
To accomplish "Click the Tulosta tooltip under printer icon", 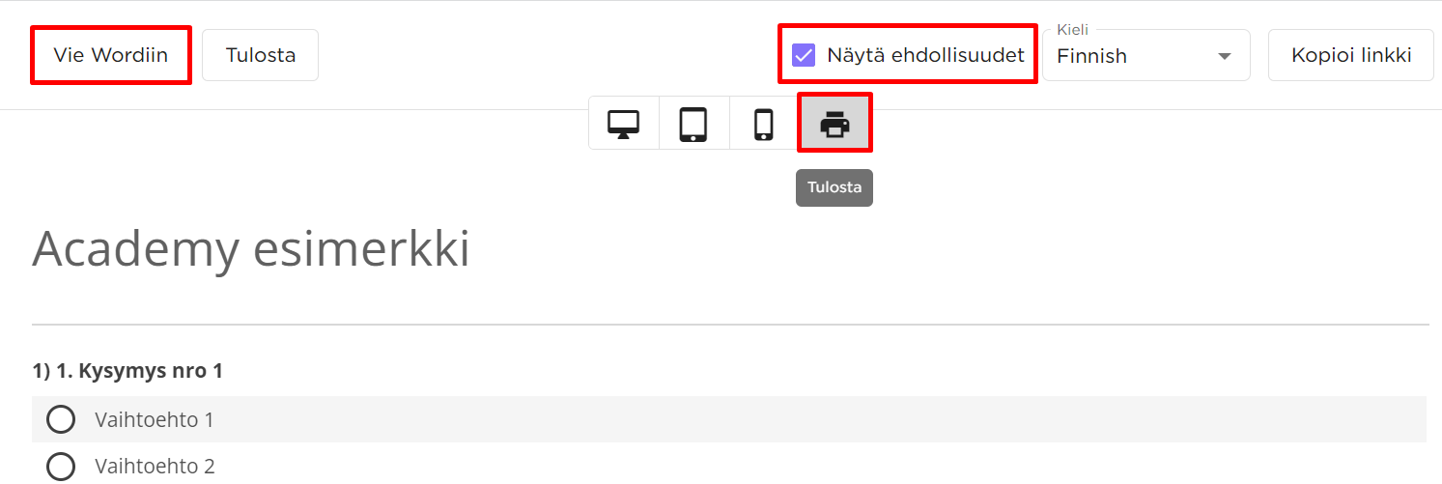I will point(834,187).
